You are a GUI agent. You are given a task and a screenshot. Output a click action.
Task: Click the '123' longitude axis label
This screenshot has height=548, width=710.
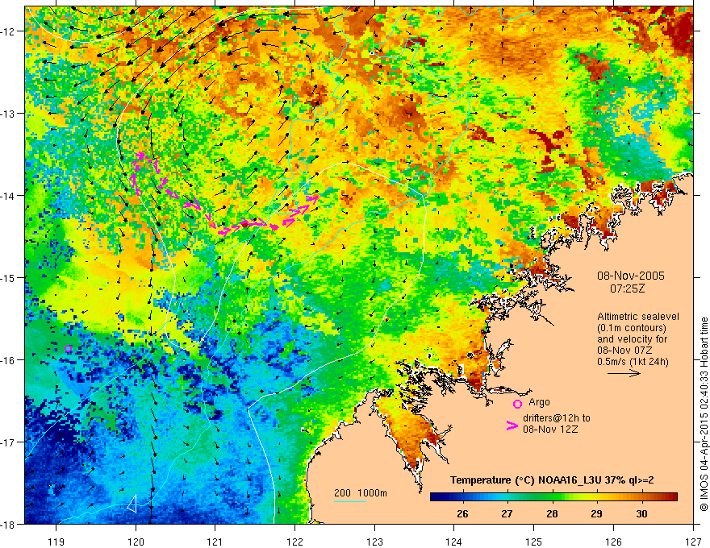374,542
